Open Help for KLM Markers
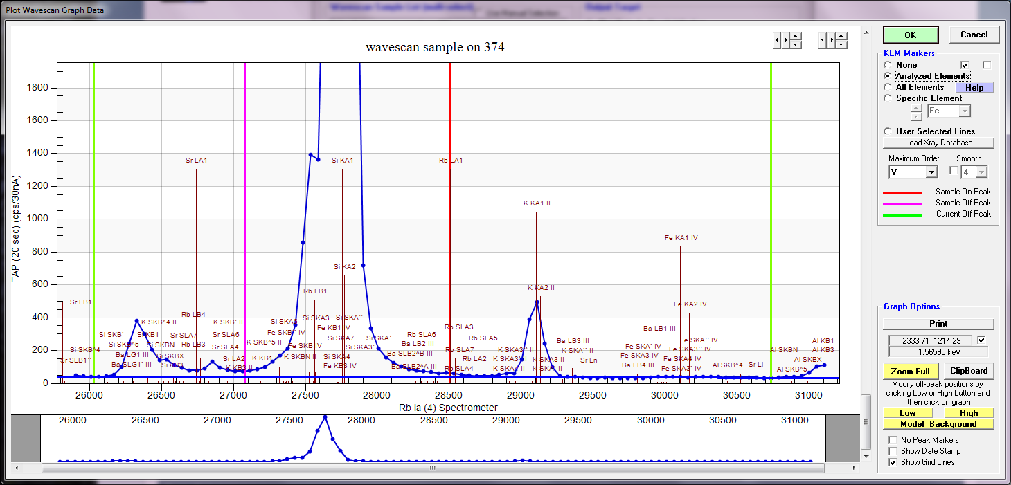1011x485 pixels. point(974,88)
